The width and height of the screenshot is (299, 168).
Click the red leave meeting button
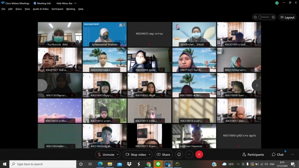(x=199, y=154)
